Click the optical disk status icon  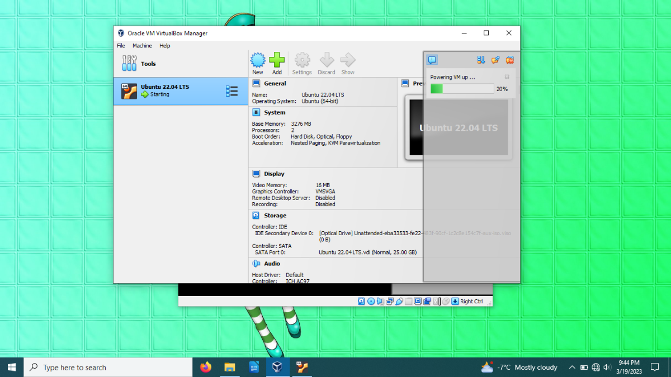pos(371,302)
